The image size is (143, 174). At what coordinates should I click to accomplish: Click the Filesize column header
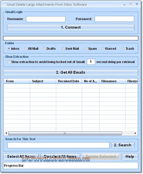[x=132, y=81]
